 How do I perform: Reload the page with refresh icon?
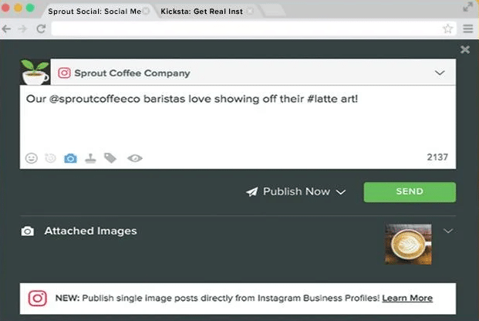pos(41,29)
